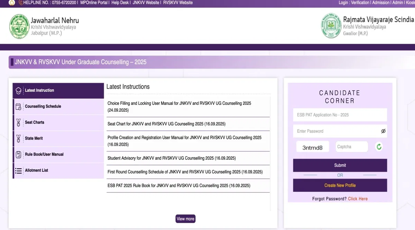Toggle password visibility eye icon
415x230 pixels.
pyautogui.click(x=383, y=131)
